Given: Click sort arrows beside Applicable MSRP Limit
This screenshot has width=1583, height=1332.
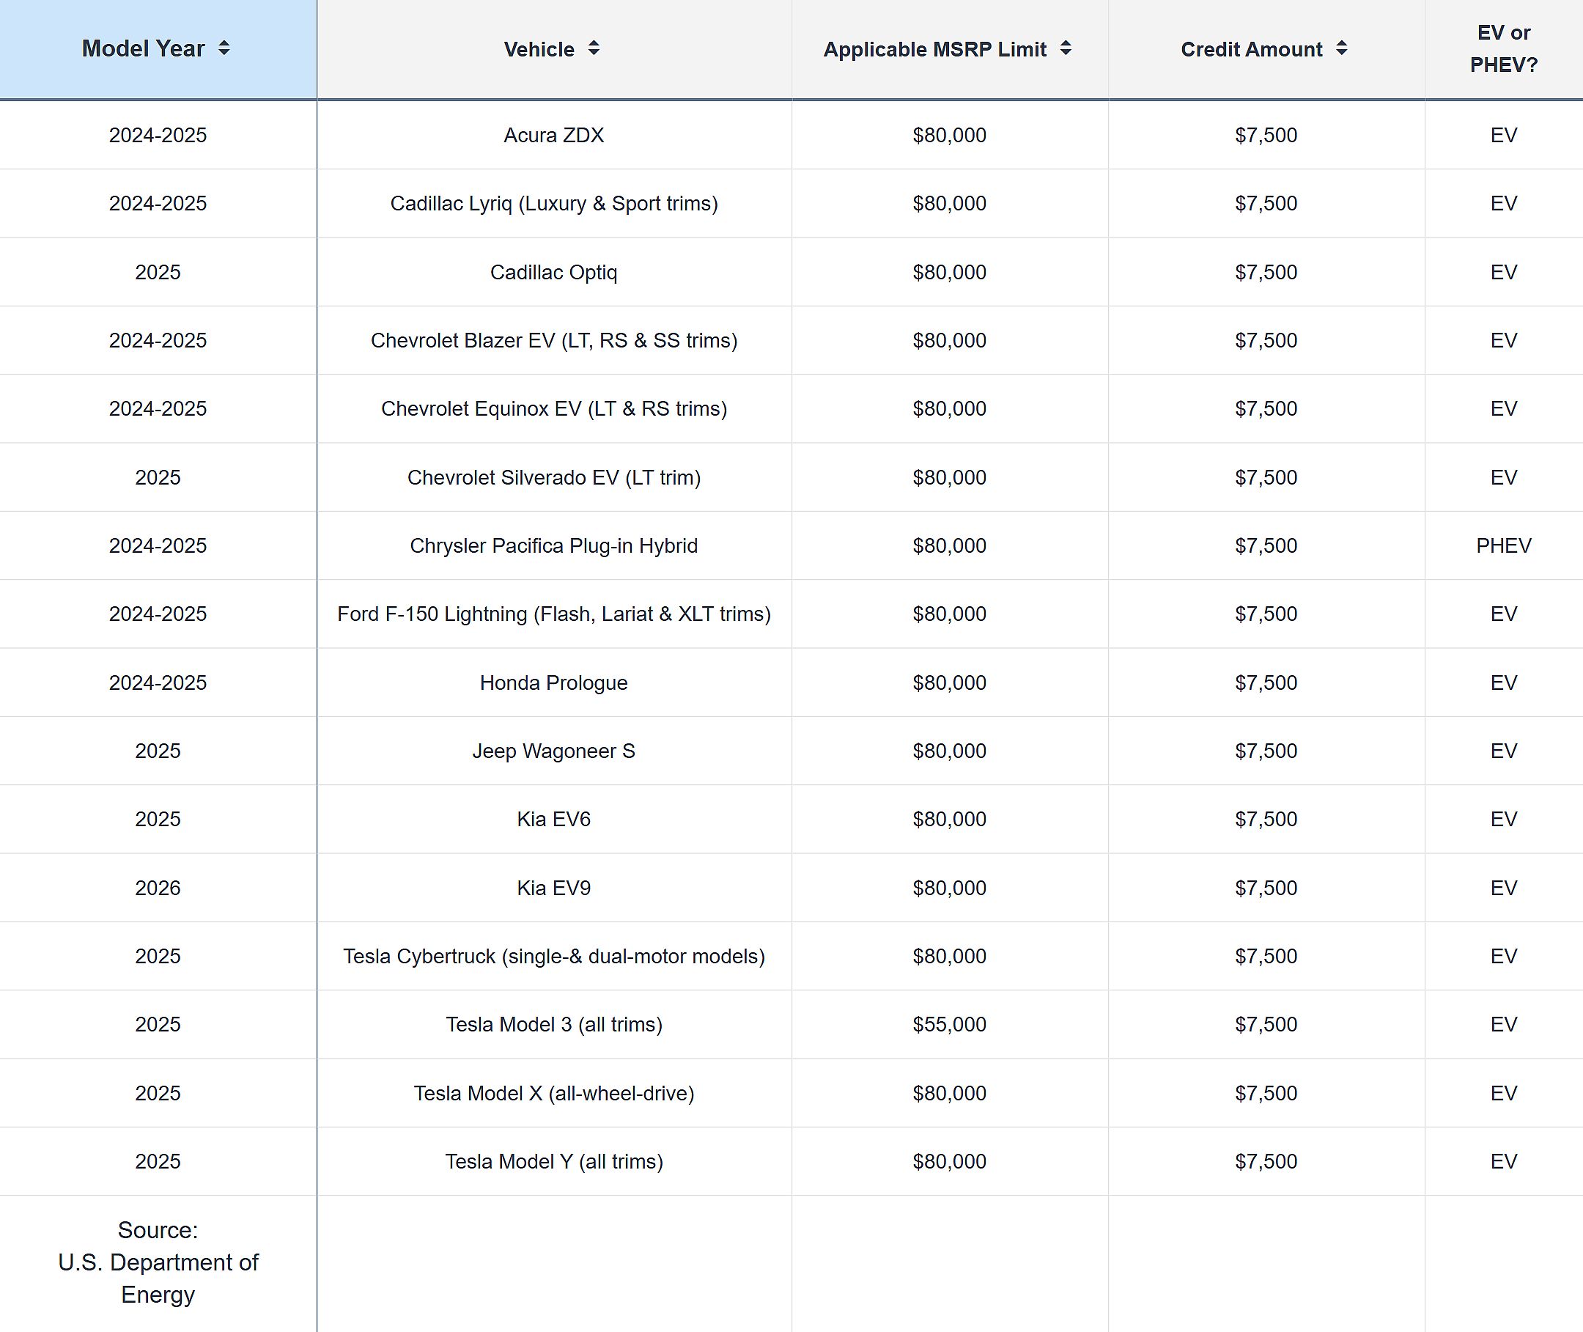Looking at the screenshot, I should [x=1065, y=48].
